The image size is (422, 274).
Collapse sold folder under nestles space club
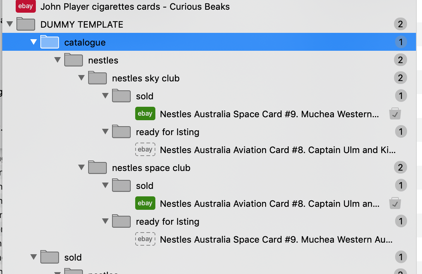click(x=105, y=185)
